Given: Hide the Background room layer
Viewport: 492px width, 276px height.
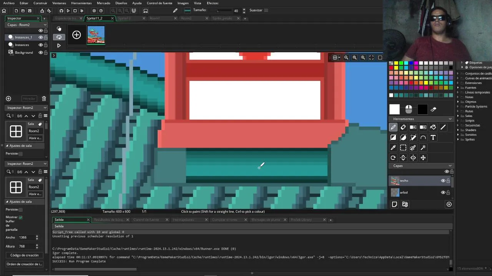Looking at the screenshot, I should tap(40, 53).
